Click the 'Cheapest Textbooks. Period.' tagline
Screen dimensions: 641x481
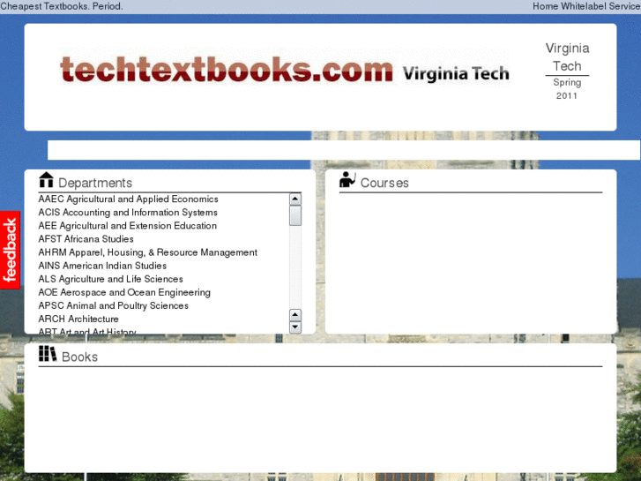click(62, 6)
